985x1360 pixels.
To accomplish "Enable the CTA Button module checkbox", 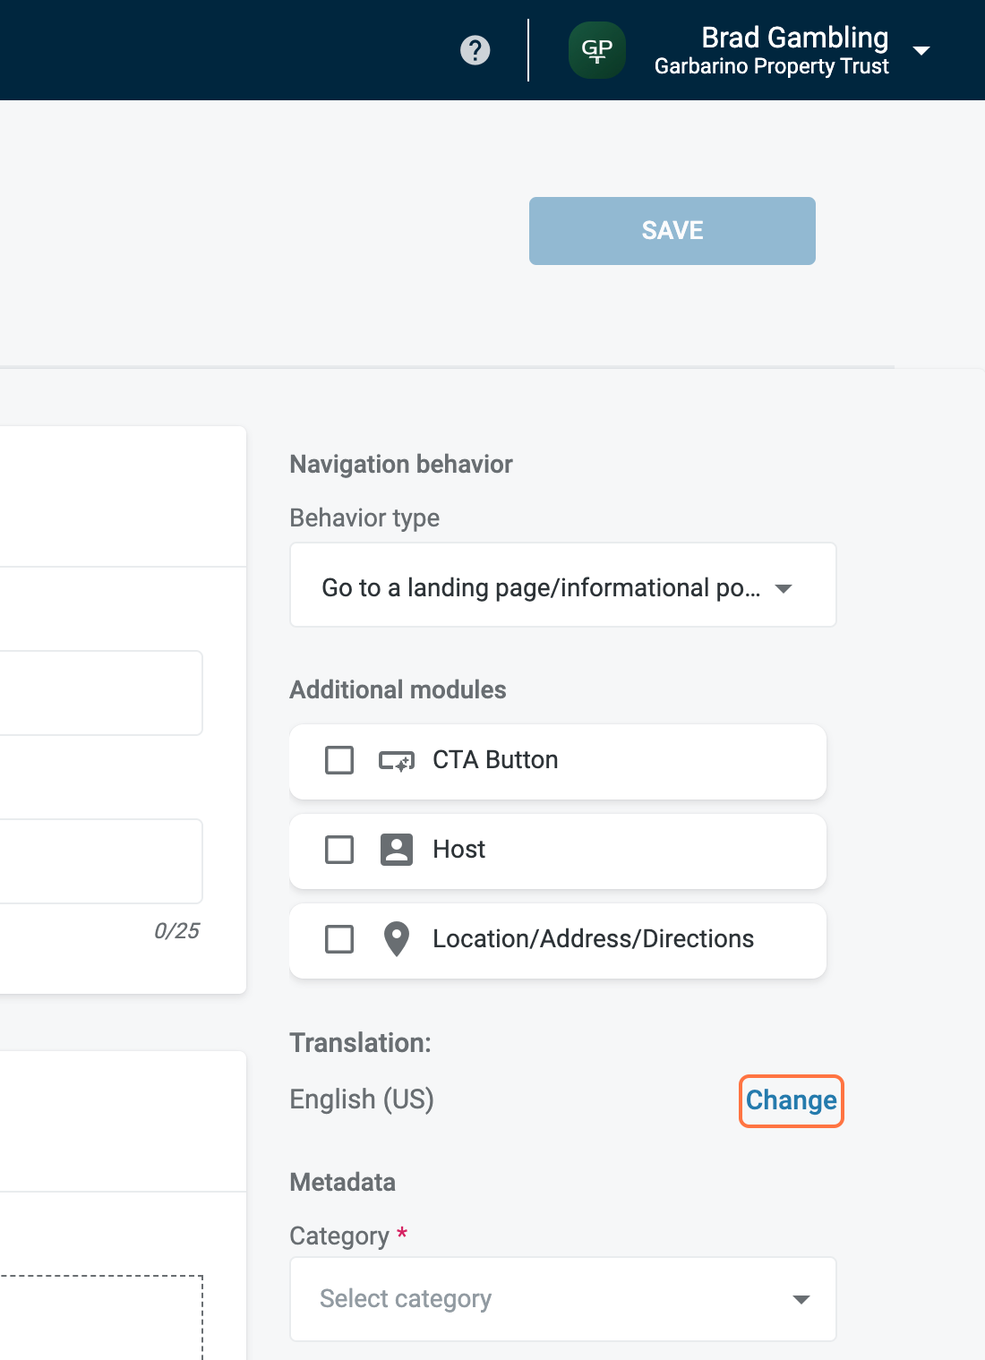I will pyautogui.click(x=339, y=760).
